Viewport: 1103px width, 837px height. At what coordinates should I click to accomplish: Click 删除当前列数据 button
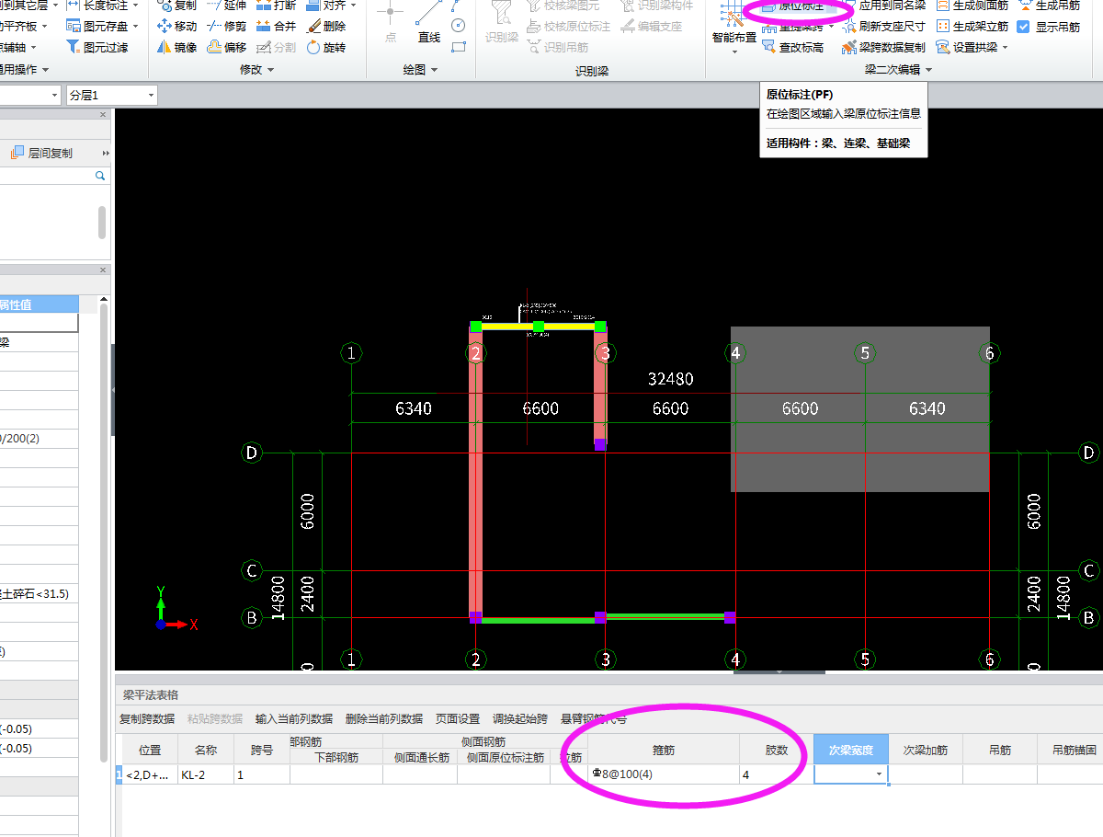pos(384,718)
